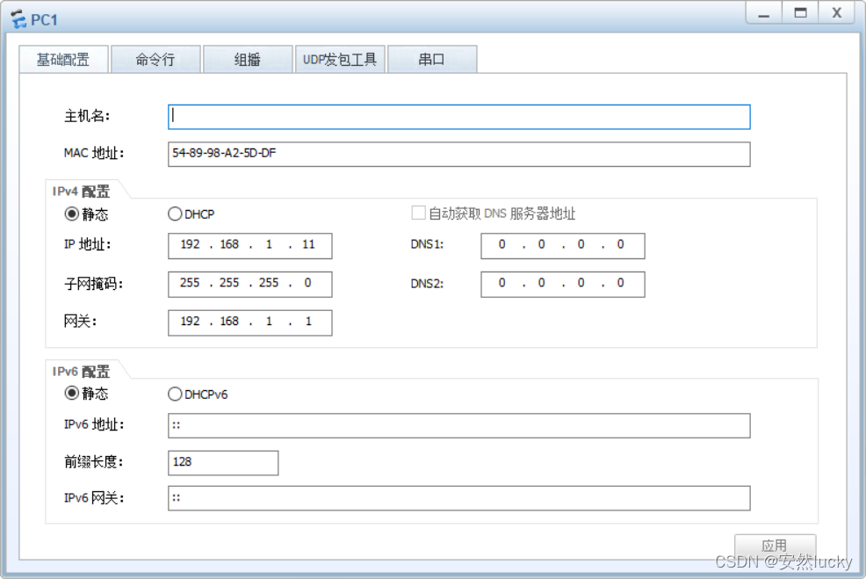Image resolution: width=866 pixels, height=579 pixels.
Task: Click the 前缀长度 field showing 128
Action: pyautogui.click(x=223, y=463)
